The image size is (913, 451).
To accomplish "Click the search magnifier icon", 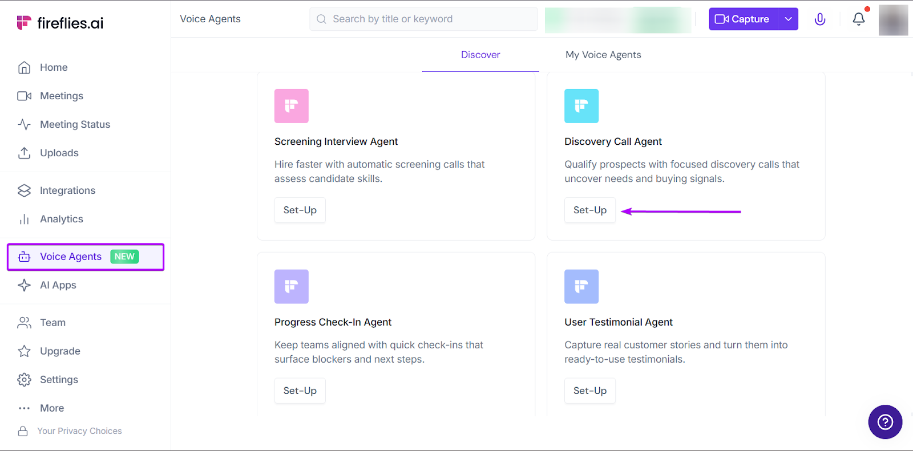I will pos(321,19).
